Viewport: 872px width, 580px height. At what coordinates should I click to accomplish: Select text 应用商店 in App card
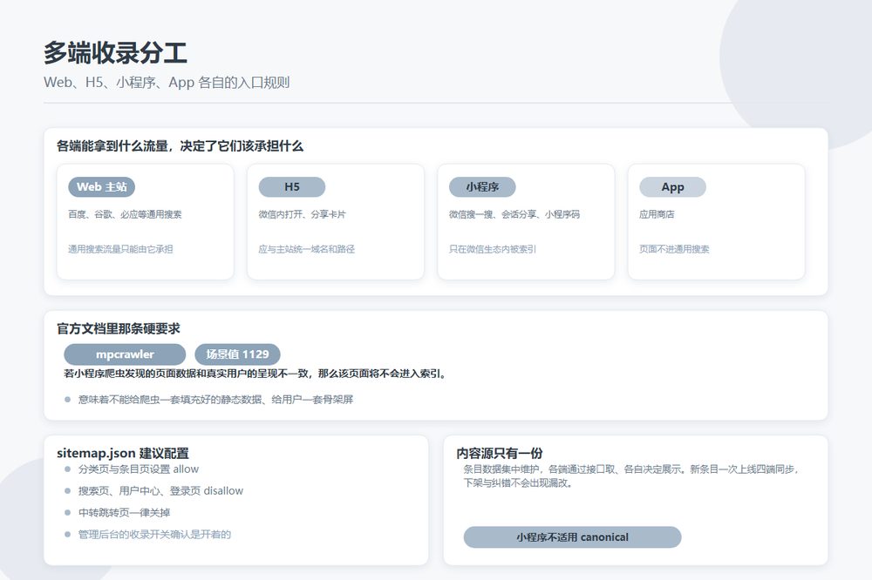657,214
